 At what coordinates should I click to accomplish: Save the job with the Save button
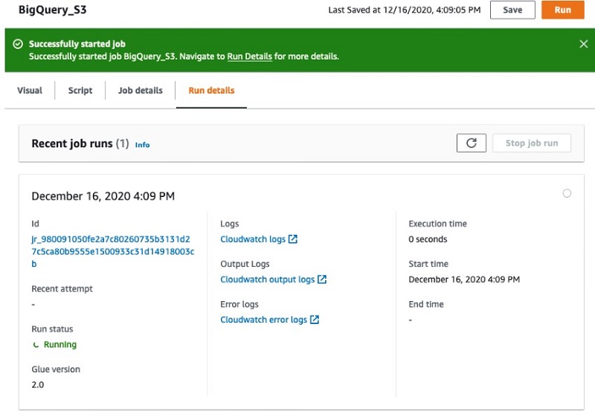pyautogui.click(x=512, y=10)
